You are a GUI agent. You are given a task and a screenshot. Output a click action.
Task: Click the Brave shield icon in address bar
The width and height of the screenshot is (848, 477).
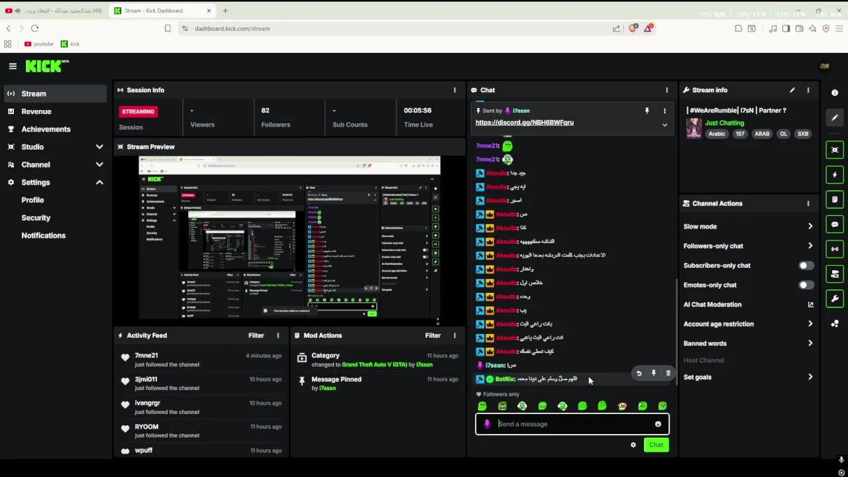633,28
